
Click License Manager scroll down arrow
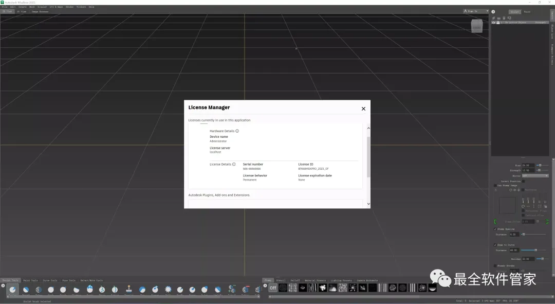(368, 204)
